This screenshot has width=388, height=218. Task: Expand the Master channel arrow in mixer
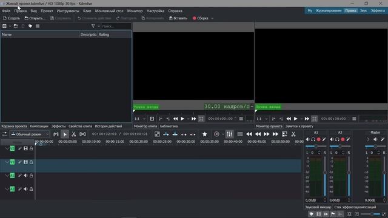click(368, 139)
